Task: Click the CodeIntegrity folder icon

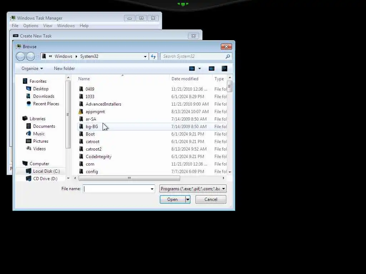Action: click(x=81, y=157)
